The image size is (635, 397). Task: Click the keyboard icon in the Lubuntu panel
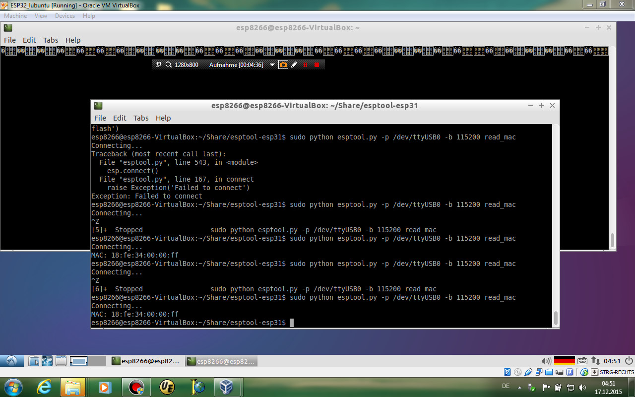(582, 361)
